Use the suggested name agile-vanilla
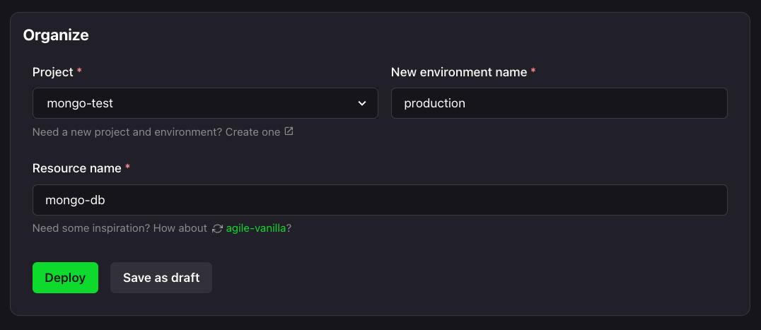761x330 pixels. coord(256,228)
